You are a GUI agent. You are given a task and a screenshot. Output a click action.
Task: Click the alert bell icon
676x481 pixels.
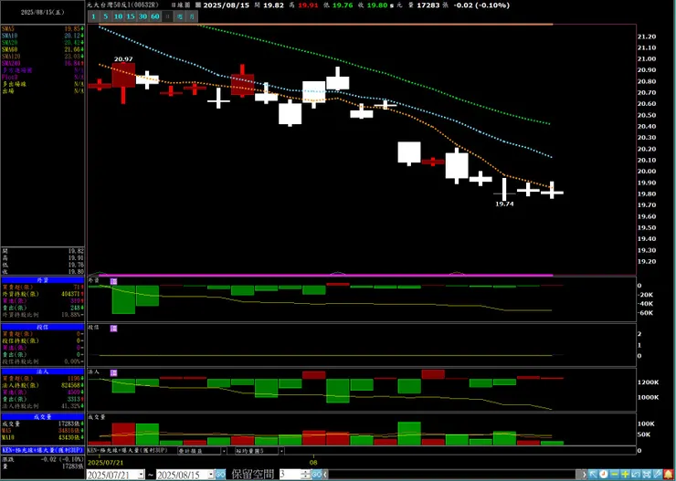click(669, 474)
